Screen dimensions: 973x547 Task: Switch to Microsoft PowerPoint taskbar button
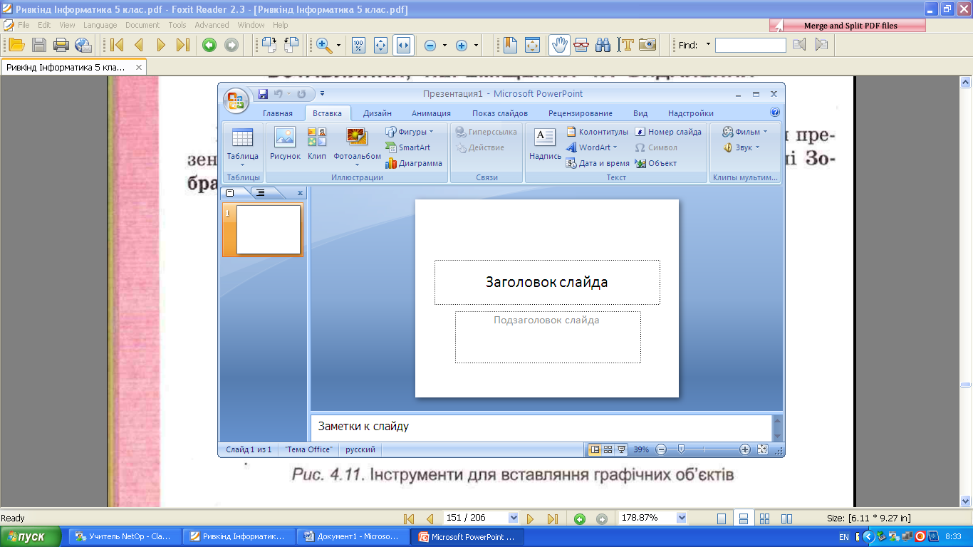click(x=467, y=537)
